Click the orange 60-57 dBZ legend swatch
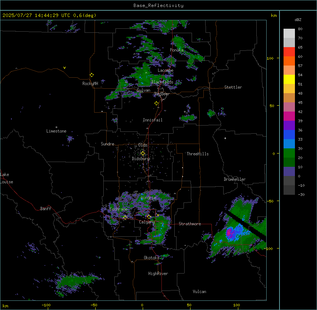317x310 pixels. [x=289, y=61]
